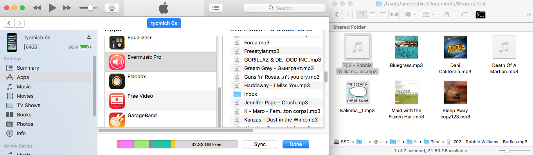
Task: Select Apps in the Settings sidebar
Action: 23,77
